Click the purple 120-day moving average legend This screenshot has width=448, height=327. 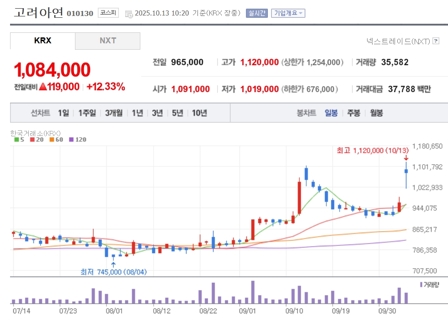tap(78, 140)
